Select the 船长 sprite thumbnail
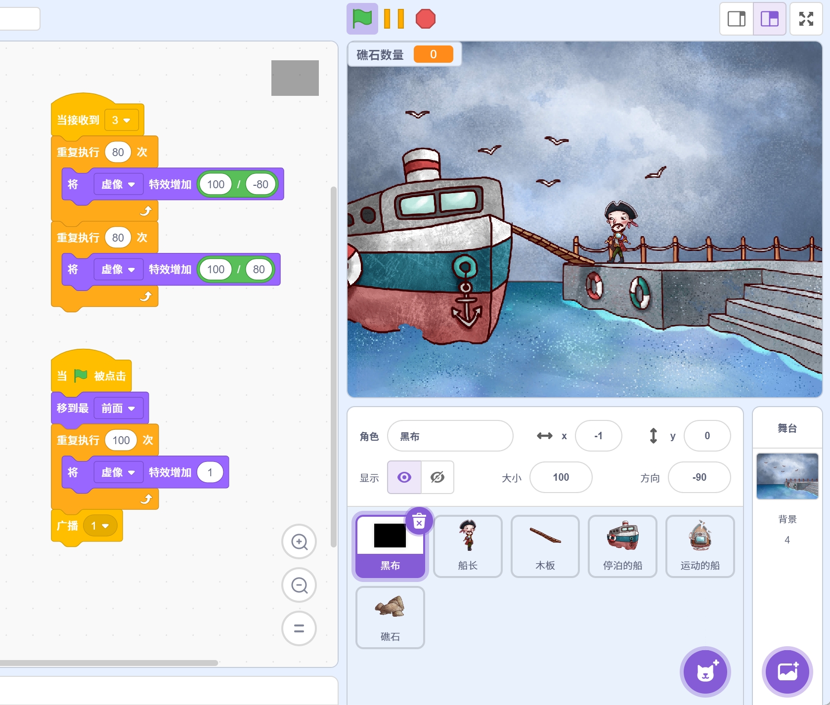The image size is (830, 705). (468, 546)
